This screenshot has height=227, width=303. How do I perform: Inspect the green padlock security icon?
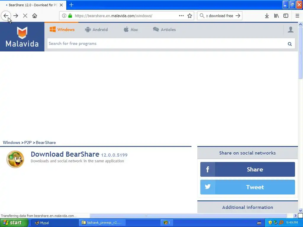click(x=70, y=16)
